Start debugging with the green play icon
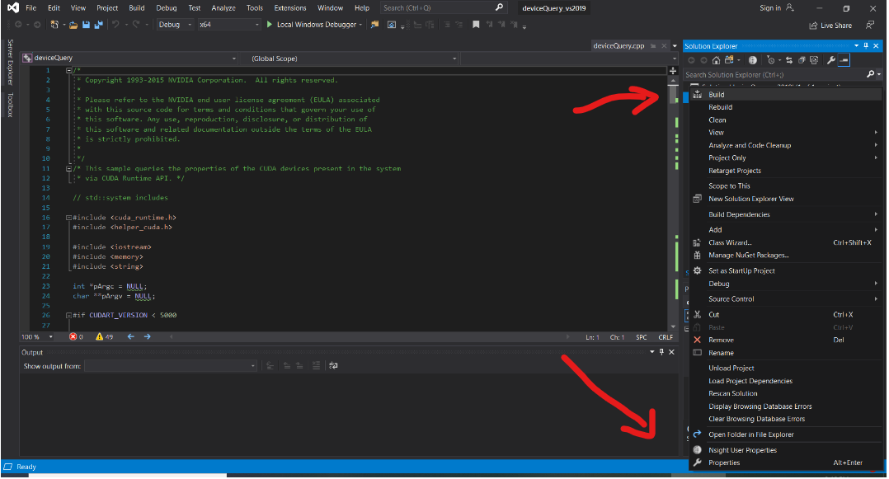Image resolution: width=889 pixels, height=479 pixels. [270, 25]
